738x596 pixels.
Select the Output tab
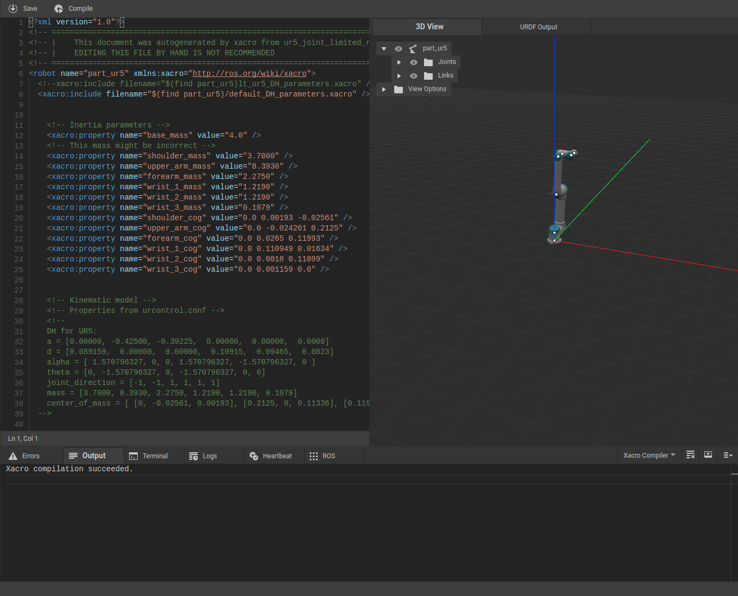(x=94, y=456)
